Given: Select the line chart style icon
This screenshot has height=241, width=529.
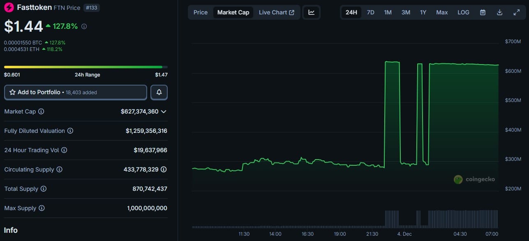Looking at the screenshot, I should pos(311,12).
